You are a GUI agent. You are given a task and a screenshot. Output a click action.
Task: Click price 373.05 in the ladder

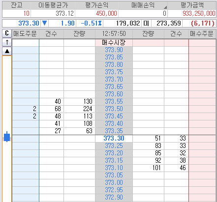[114, 175]
